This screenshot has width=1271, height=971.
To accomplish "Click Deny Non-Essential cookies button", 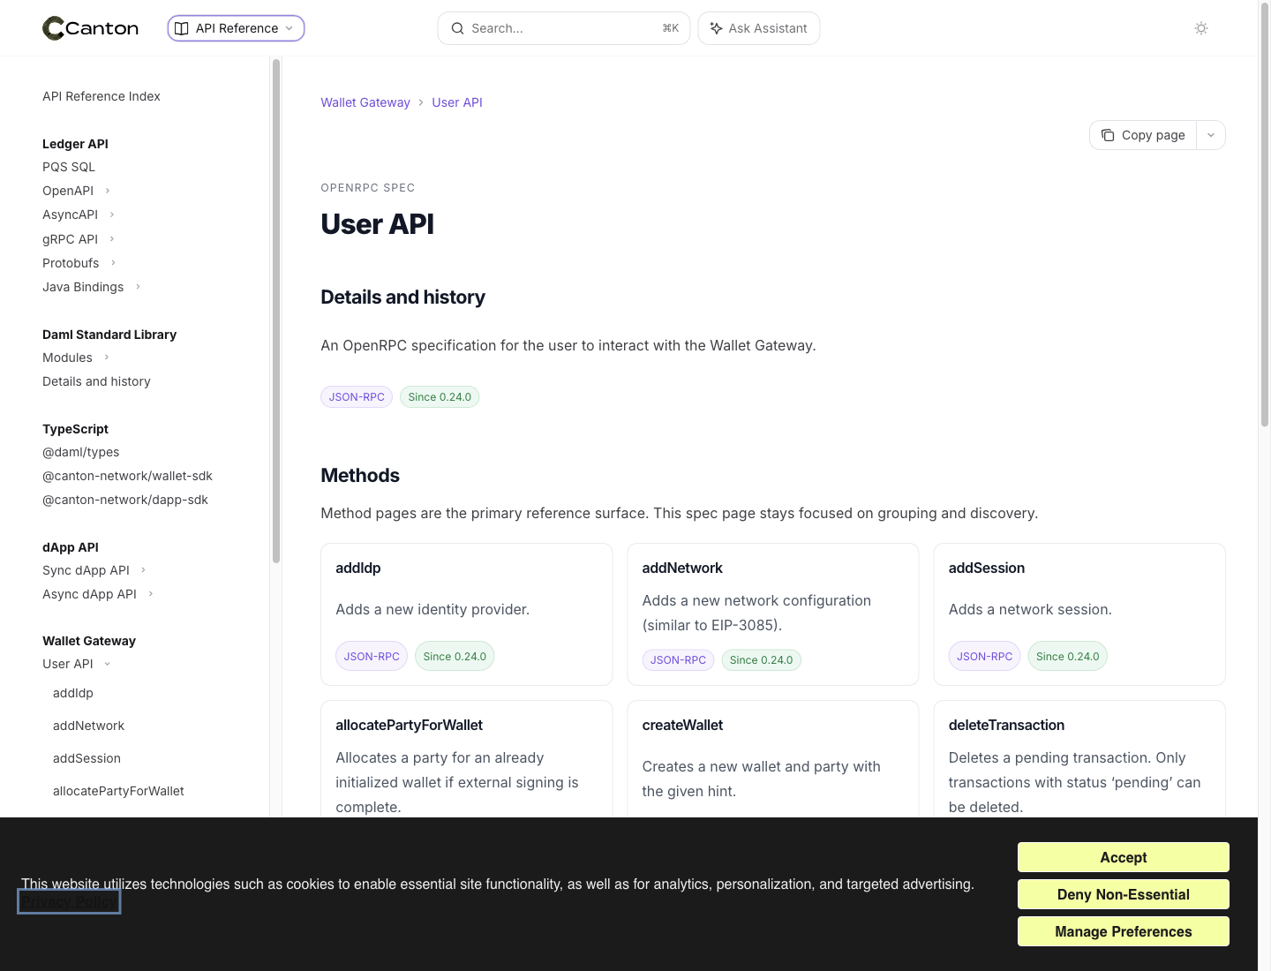I will (x=1123, y=894).
